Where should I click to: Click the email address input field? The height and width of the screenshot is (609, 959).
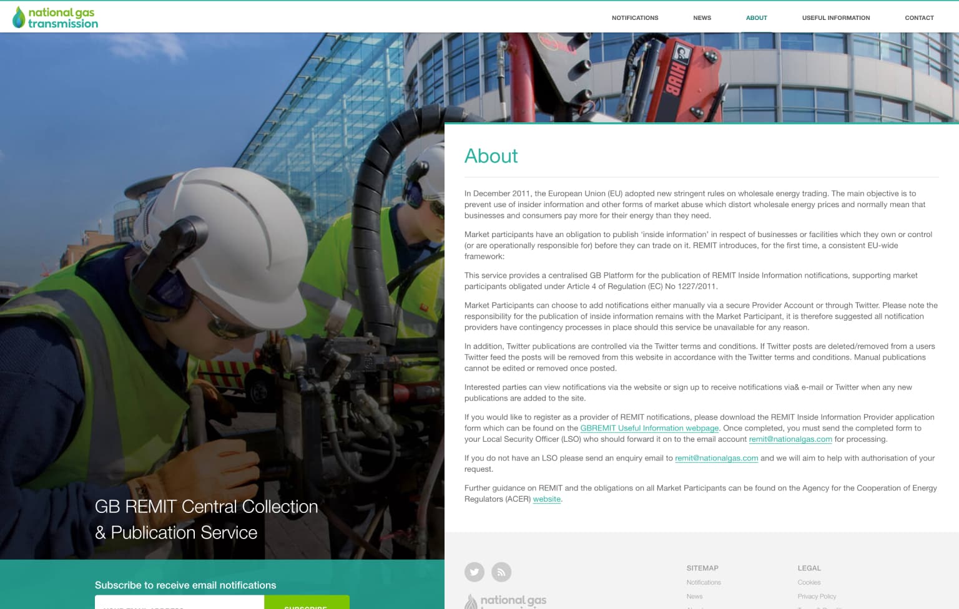[x=180, y=606]
